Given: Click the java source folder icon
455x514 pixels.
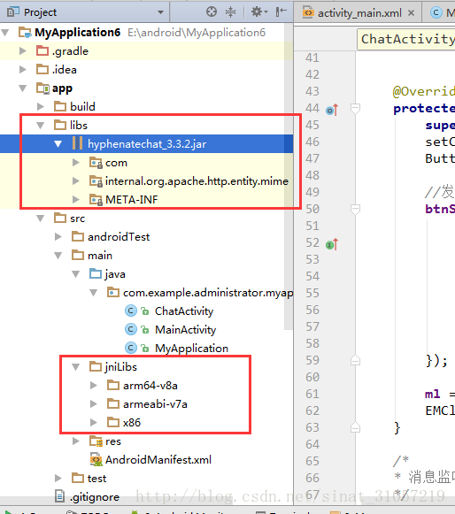Looking at the screenshot, I should (96, 273).
